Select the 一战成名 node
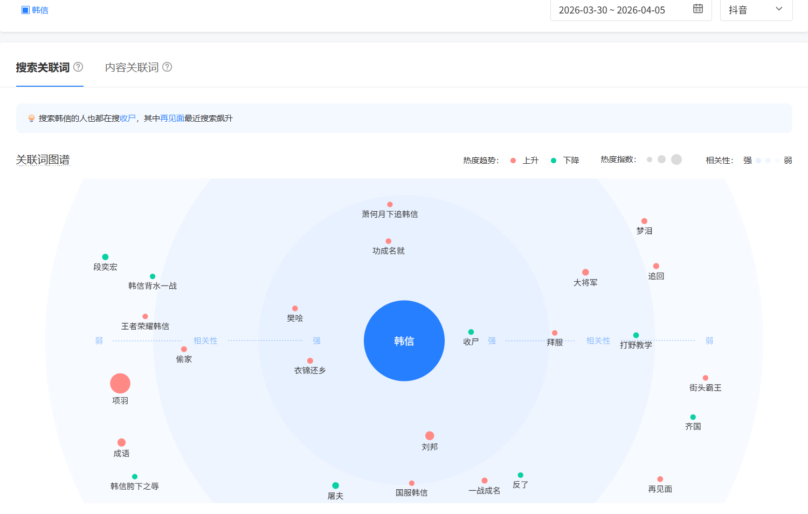The height and width of the screenshot is (514, 808). (x=485, y=481)
